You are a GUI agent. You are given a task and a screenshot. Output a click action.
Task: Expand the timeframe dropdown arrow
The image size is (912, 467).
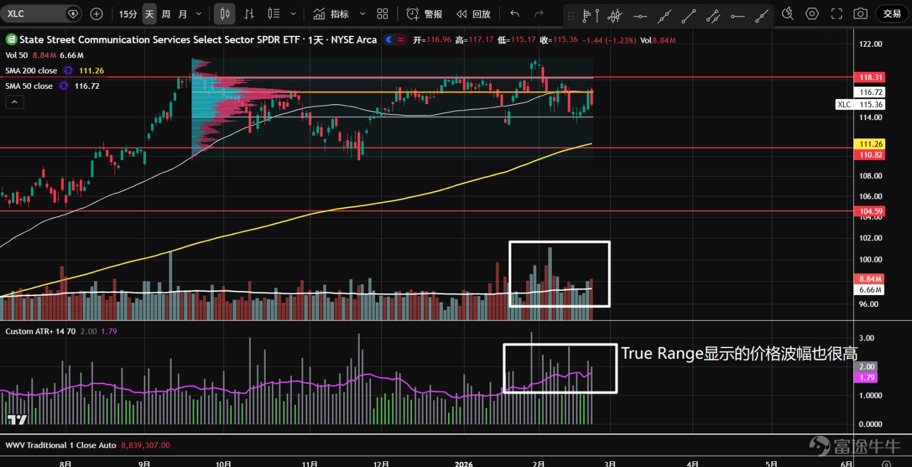199,14
